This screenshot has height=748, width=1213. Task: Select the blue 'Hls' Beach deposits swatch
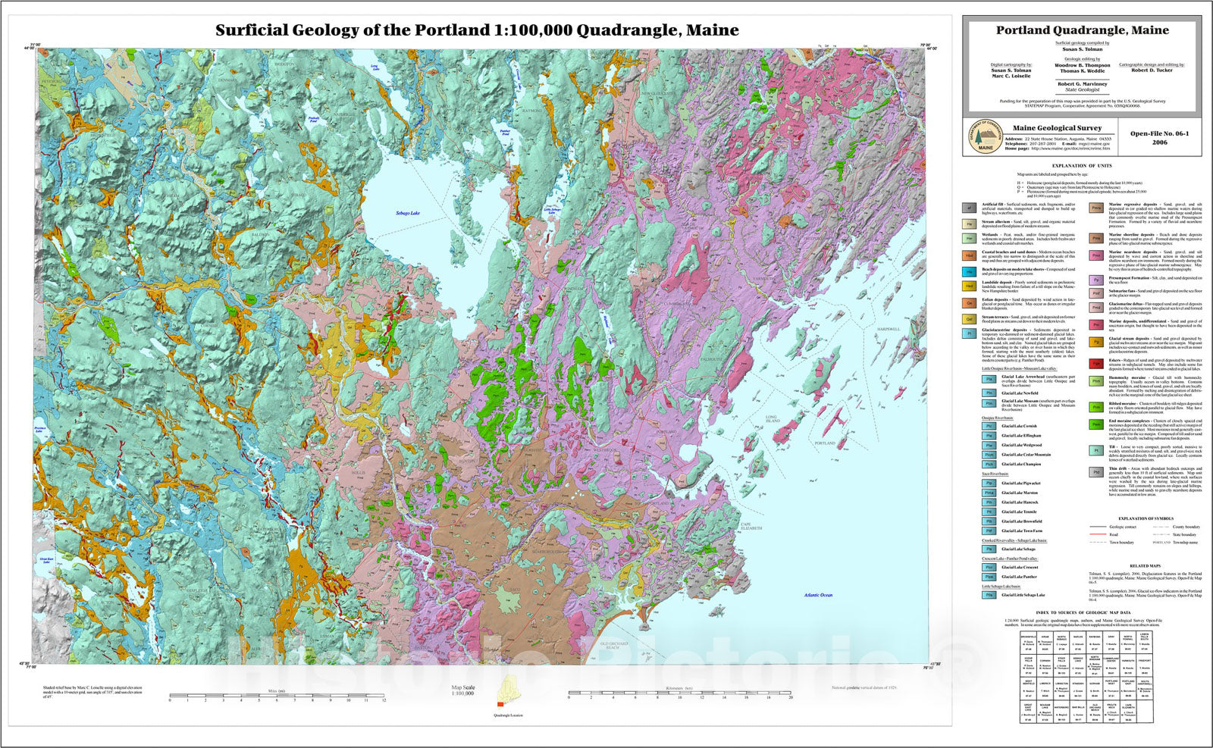pos(969,272)
